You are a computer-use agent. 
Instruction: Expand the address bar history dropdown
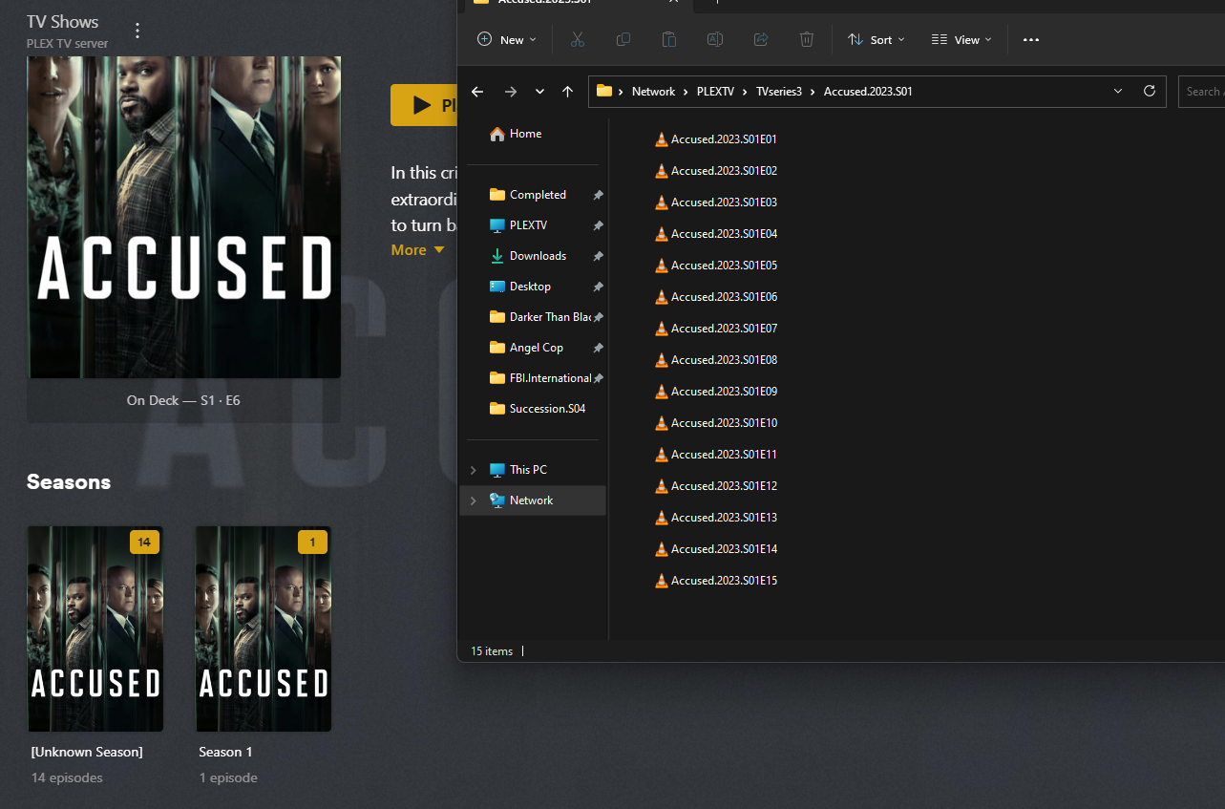[1118, 91]
